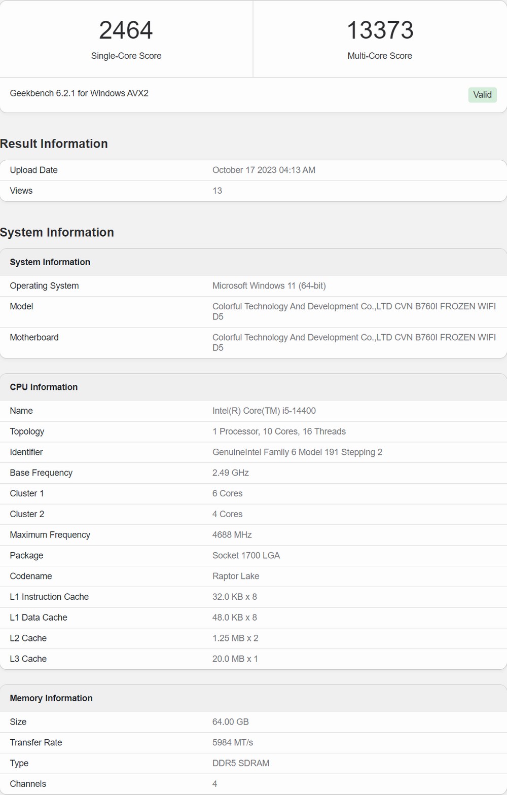The width and height of the screenshot is (507, 795).
Task: Click the 2.49 GHz value
Action: click(x=231, y=473)
